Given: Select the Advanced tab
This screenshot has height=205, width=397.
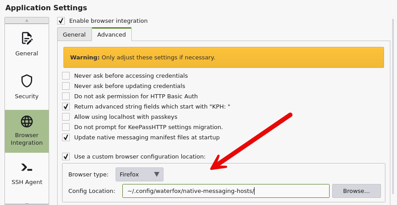Looking at the screenshot, I should click(x=111, y=34).
